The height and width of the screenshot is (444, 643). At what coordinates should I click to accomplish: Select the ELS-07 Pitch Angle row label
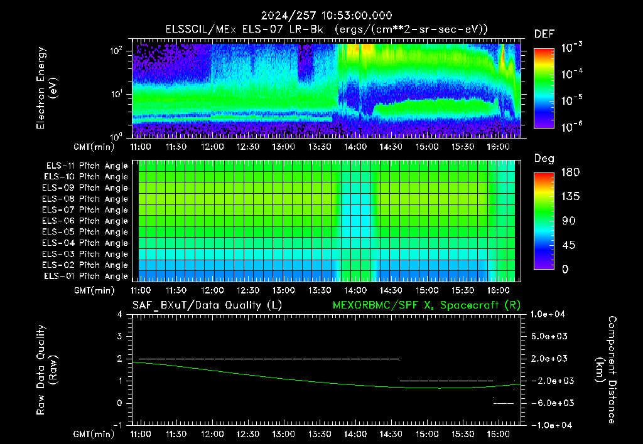[x=85, y=210]
